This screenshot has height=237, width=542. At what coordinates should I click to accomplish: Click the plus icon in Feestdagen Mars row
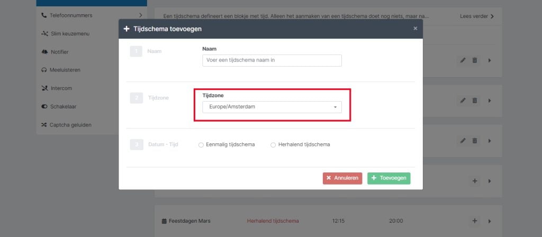475,221
